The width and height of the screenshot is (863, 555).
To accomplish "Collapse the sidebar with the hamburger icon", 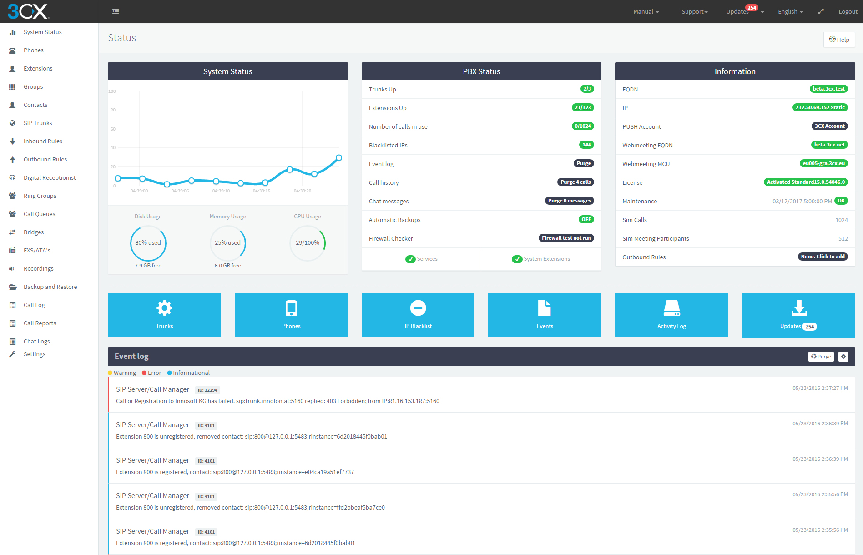I will pyautogui.click(x=116, y=11).
